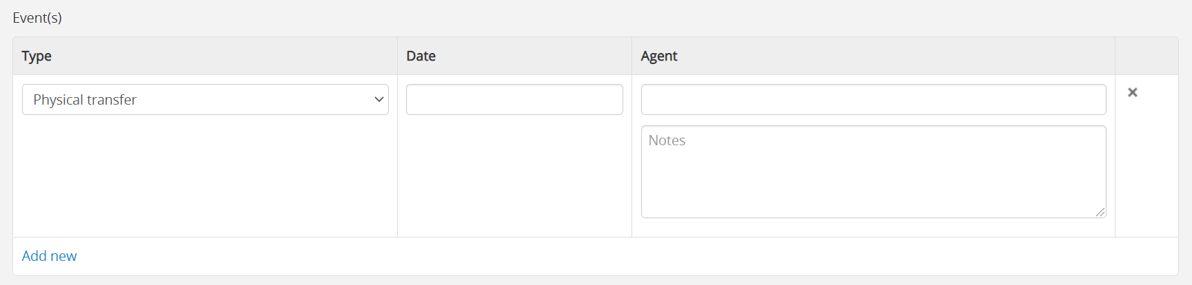Click the empty header cell above the X

[1146, 56]
